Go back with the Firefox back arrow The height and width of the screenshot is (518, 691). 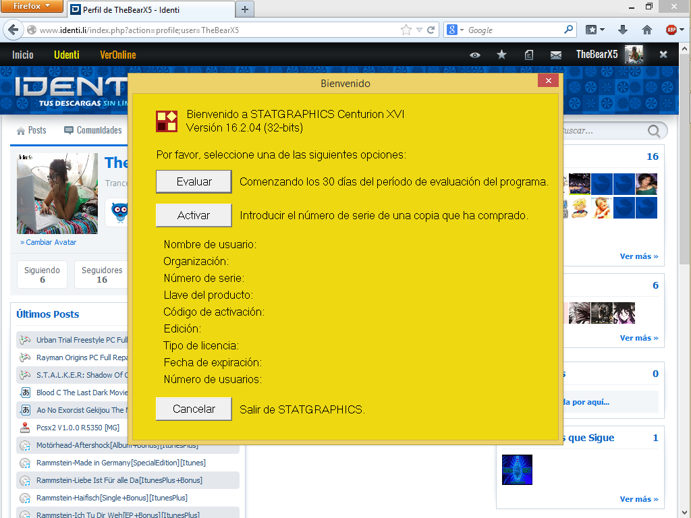[x=13, y=30]
